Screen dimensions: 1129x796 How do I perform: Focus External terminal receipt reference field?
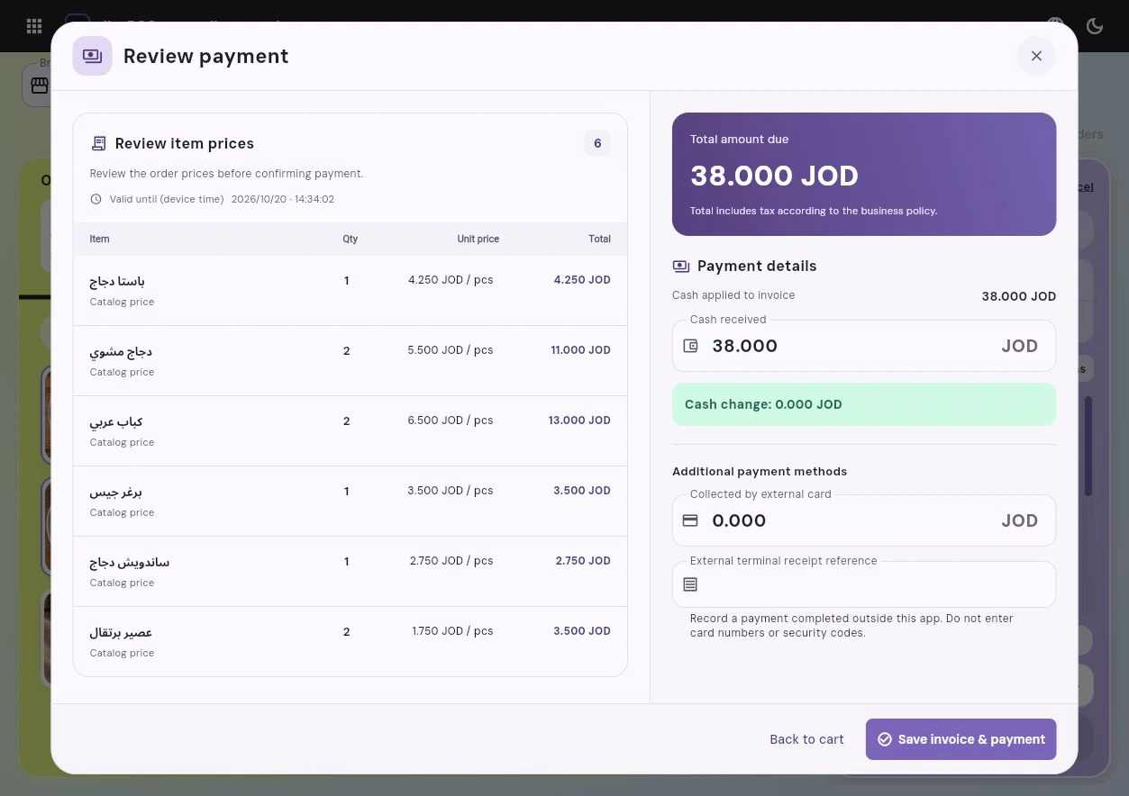point(863,584)
